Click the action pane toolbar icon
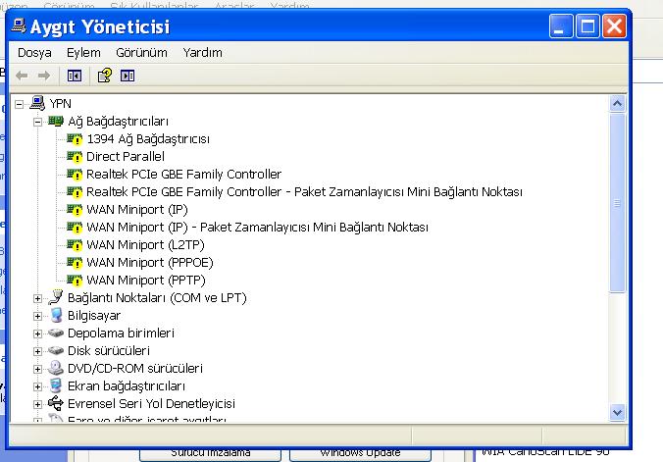The image size is (663, 462). pyautogui.click(x=127, y=77)
